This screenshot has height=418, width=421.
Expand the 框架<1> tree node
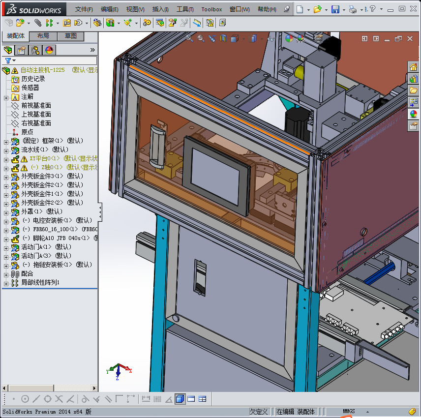click(6, 142)
